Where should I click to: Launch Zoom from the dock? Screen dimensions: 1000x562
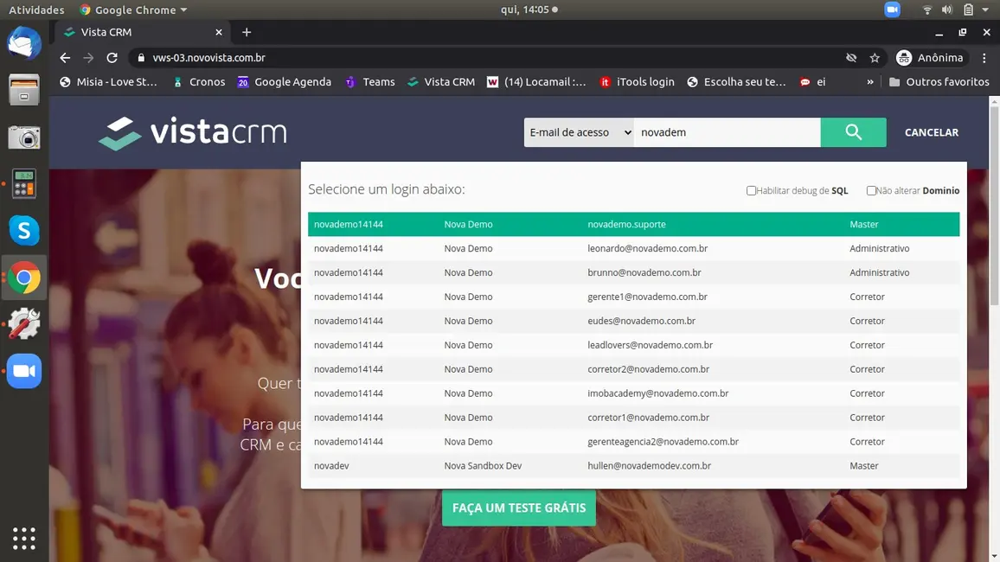point(24,371)
